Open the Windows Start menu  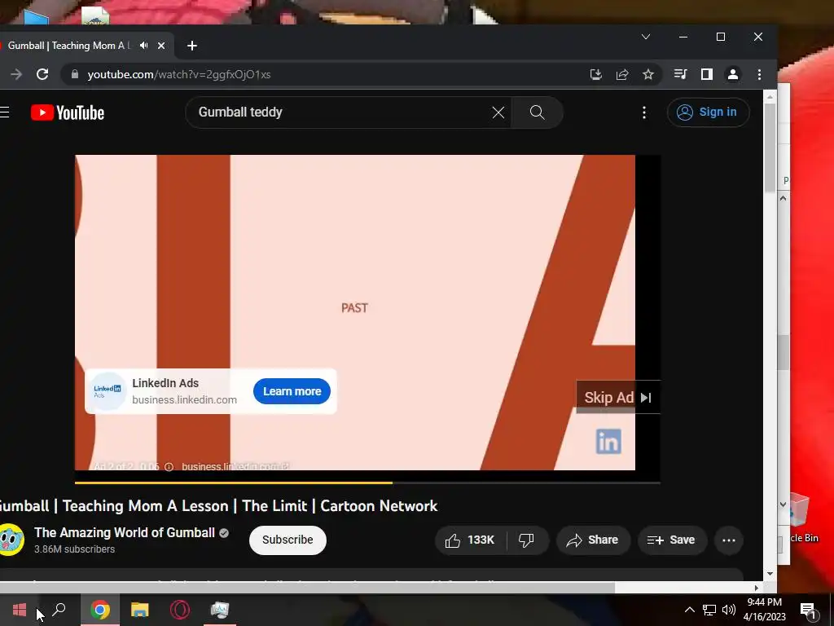pyautogui.click(x=20, y=610)
